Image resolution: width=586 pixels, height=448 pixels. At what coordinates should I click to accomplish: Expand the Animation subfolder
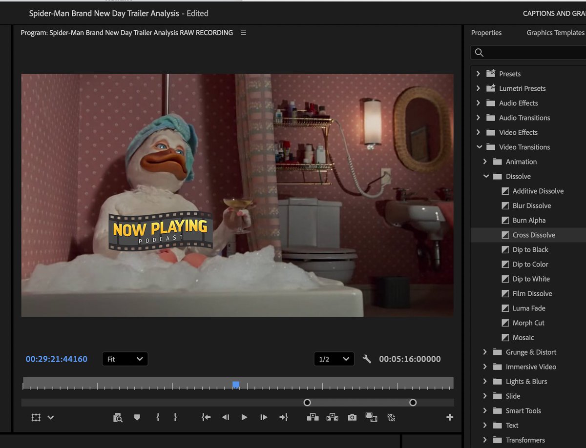(x=485, y=162)
